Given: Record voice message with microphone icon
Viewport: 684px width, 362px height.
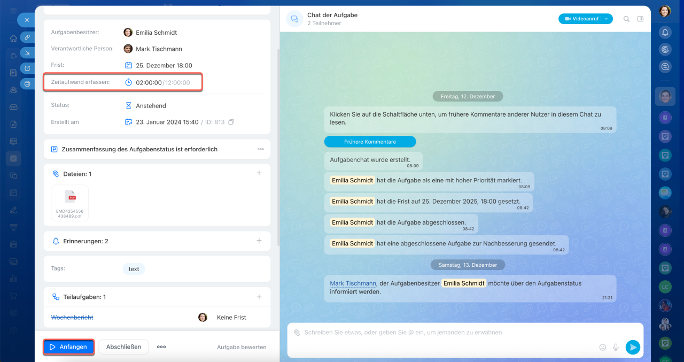Looking at the screenshot, I should point(616,348).
